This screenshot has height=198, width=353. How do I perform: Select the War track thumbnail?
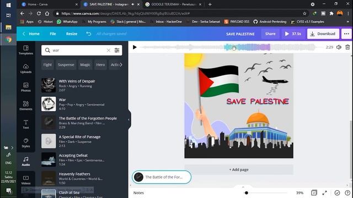coord(49,104)
